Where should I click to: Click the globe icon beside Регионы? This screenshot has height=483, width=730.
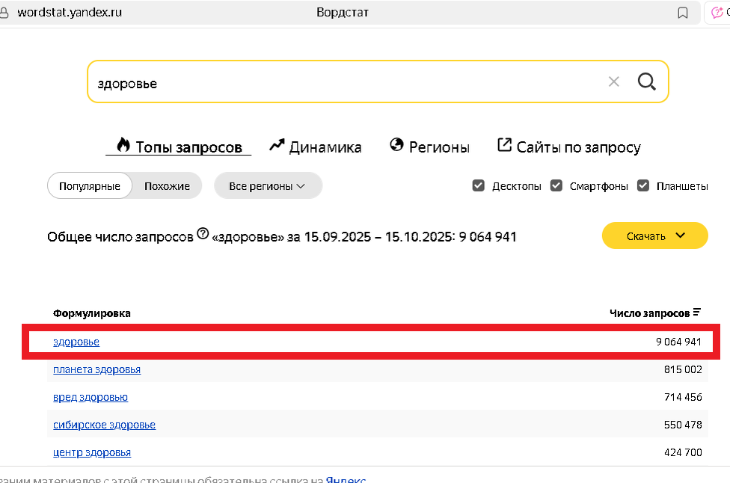(x=396, y=145)
